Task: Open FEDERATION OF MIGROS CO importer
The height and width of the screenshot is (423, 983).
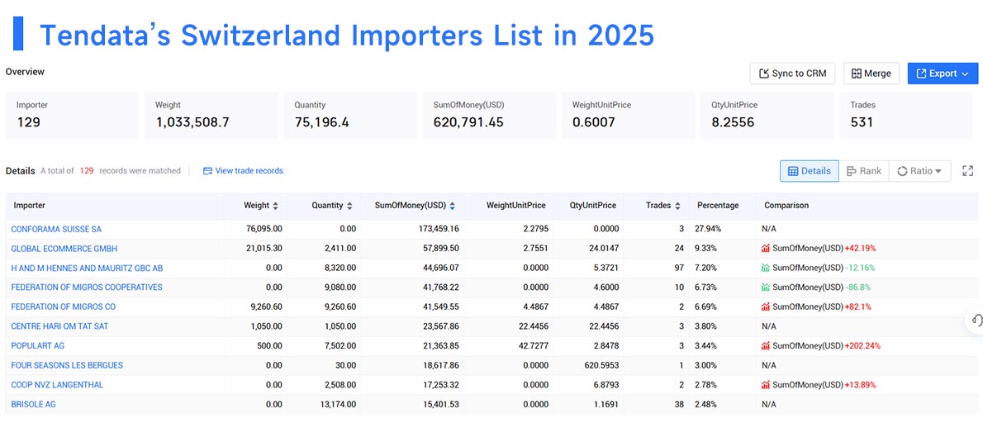Action: point(64,307)
